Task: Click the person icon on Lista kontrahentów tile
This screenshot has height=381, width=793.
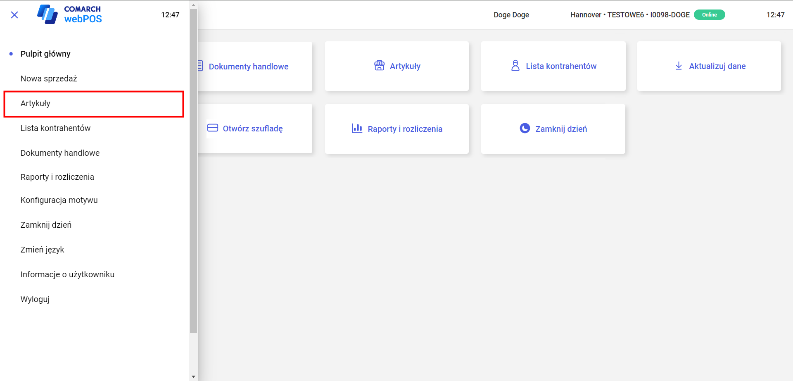Action: click(x=515, y=66)
